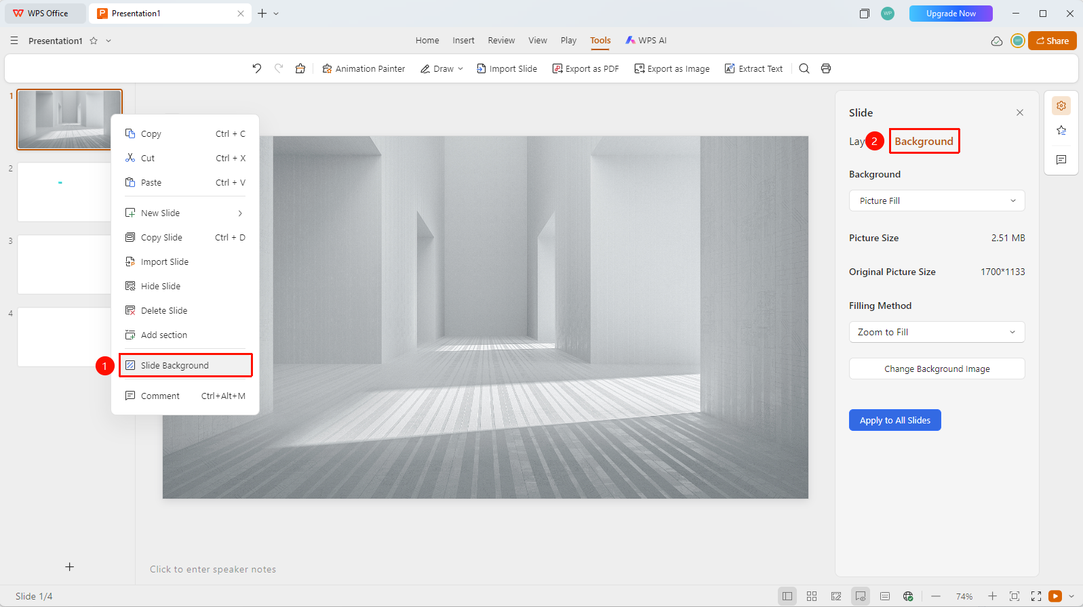Export presentation as PDF
This screenshot has height=607, width=1083.
[x=585, y=68]
